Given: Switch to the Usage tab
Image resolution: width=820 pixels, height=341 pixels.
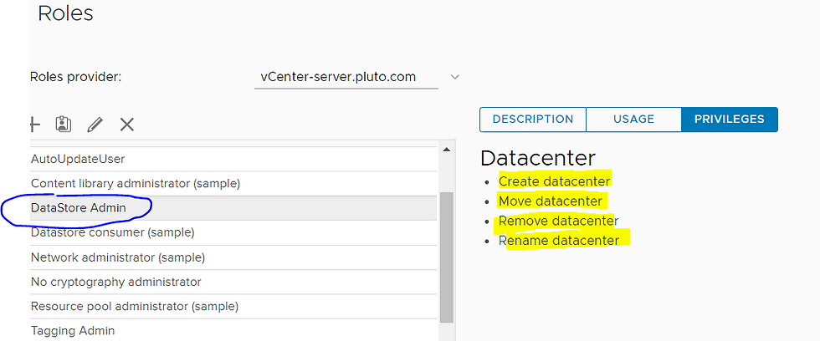Looking at the screenshot, I should (633, 120).
